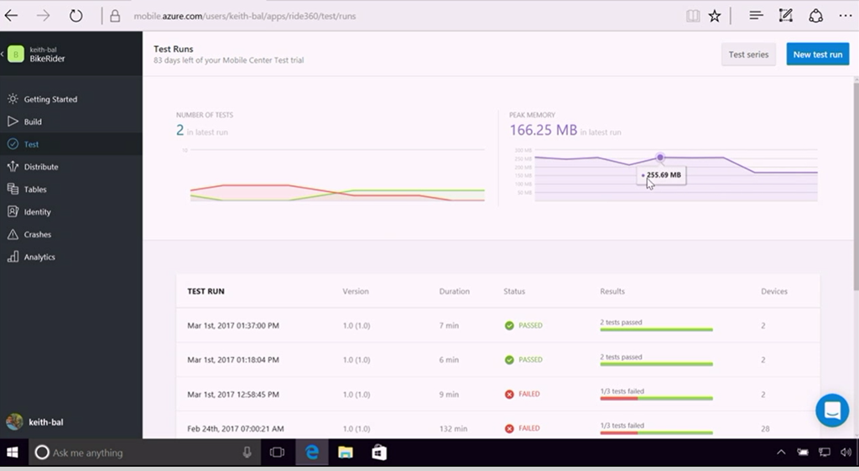This screenshot has height=471, width=859.
Task: Open the browser more options ellipsis
Action: click(845, 16)
